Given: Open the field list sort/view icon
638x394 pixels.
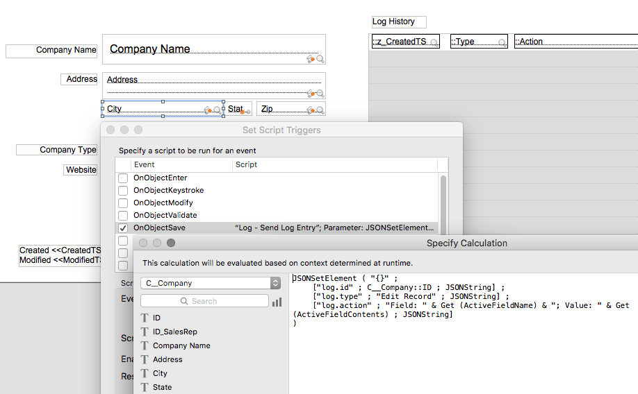Looking at the screenshot, I should (x=277, y=302).
